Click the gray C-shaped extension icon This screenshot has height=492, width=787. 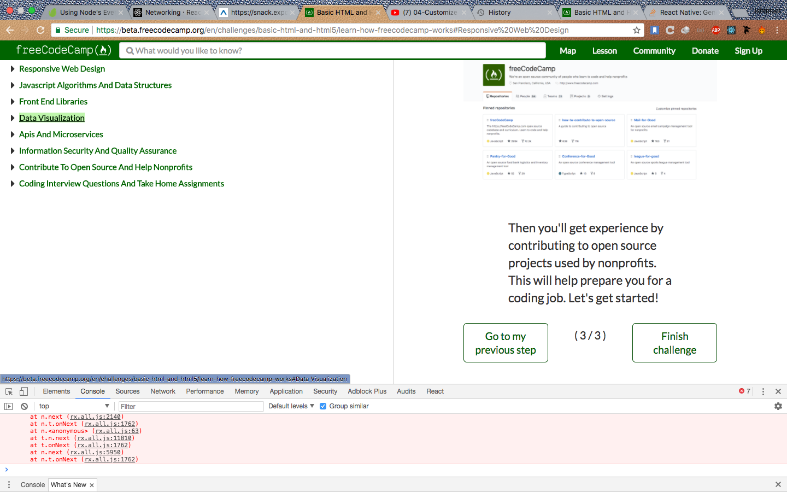(x=669, y=30)
